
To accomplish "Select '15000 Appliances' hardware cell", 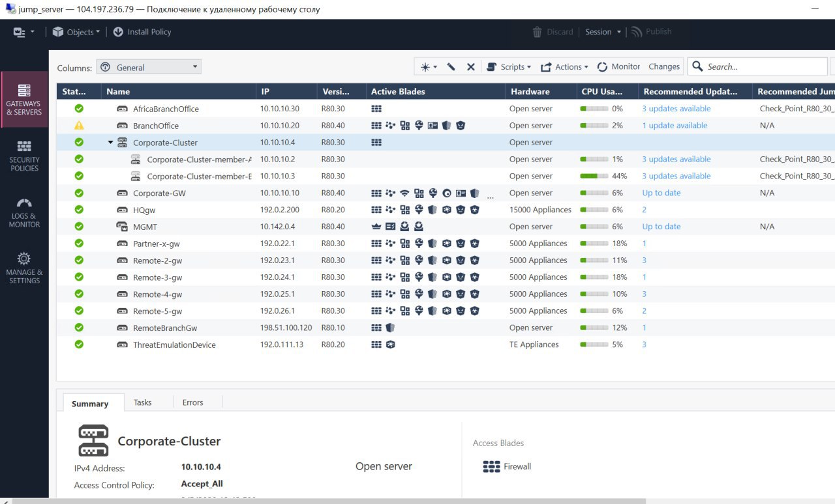I will 540,210.
